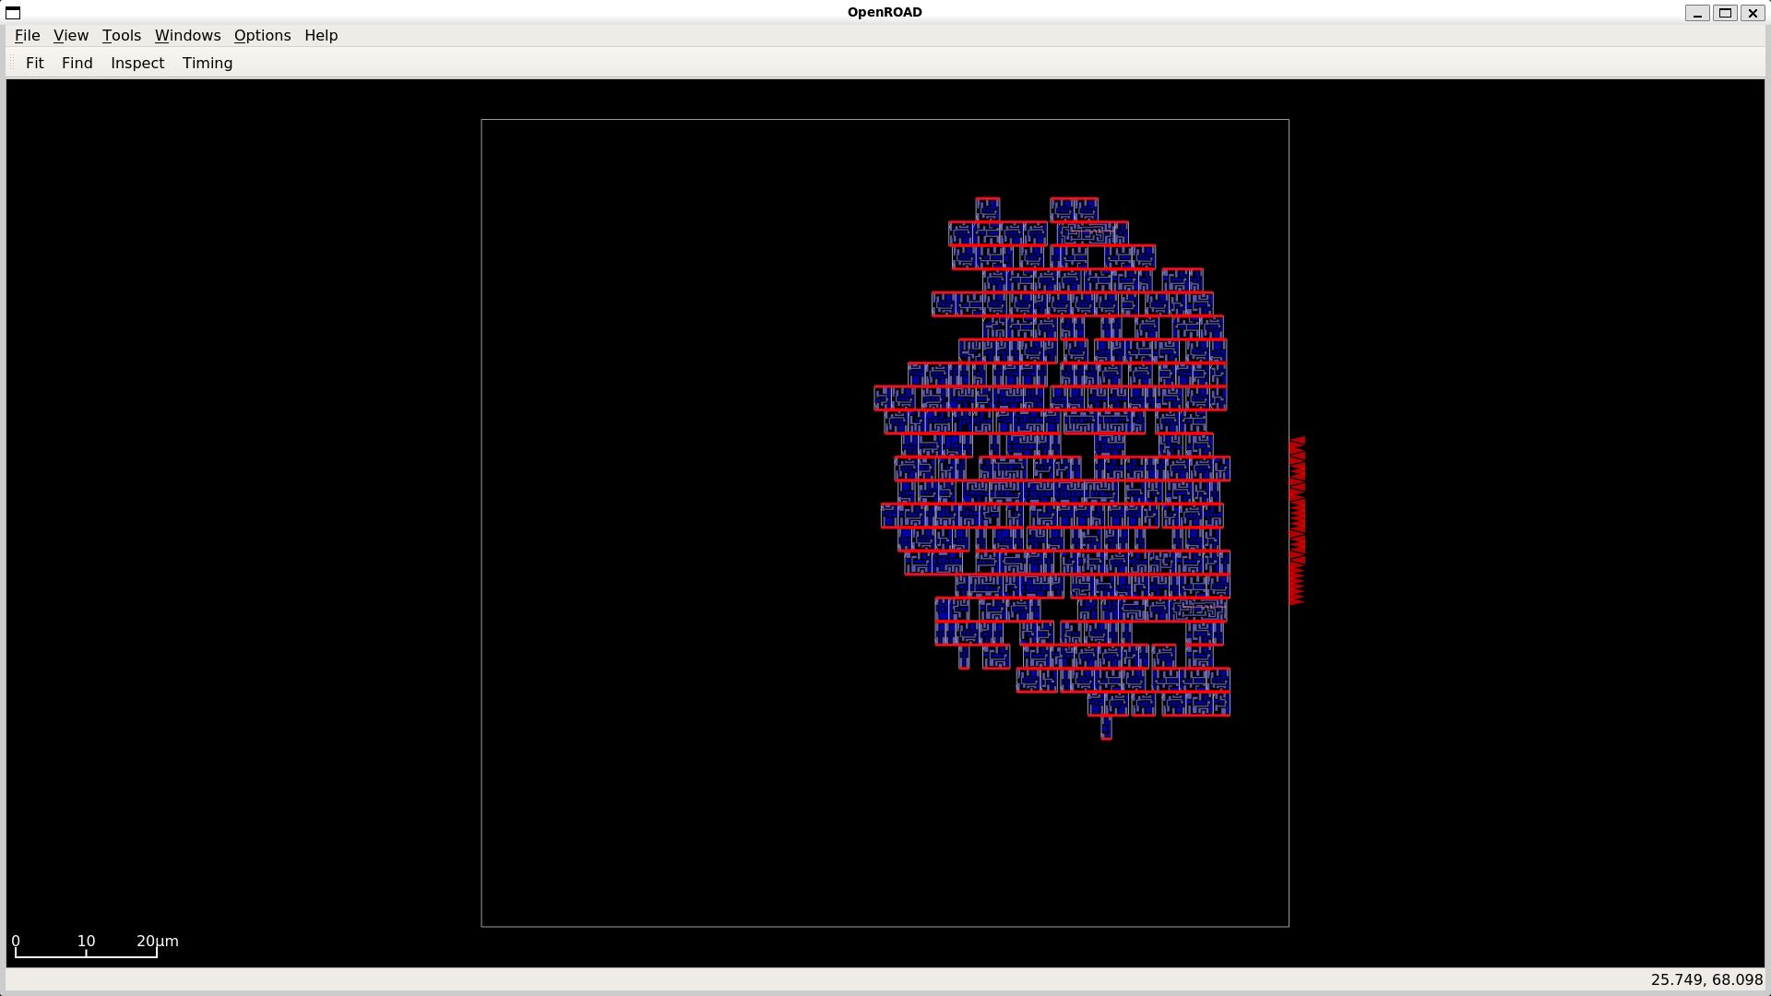Select the lowest isolated standard cell in the placement
Image resolution: width=1771 pixels, height=996 pixels.
pyautogui.click(x=1106, y=729)
